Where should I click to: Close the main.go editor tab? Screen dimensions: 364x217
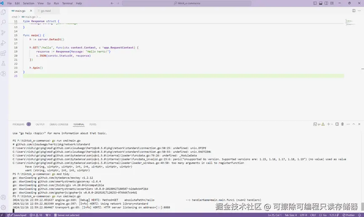coord(31,10)
